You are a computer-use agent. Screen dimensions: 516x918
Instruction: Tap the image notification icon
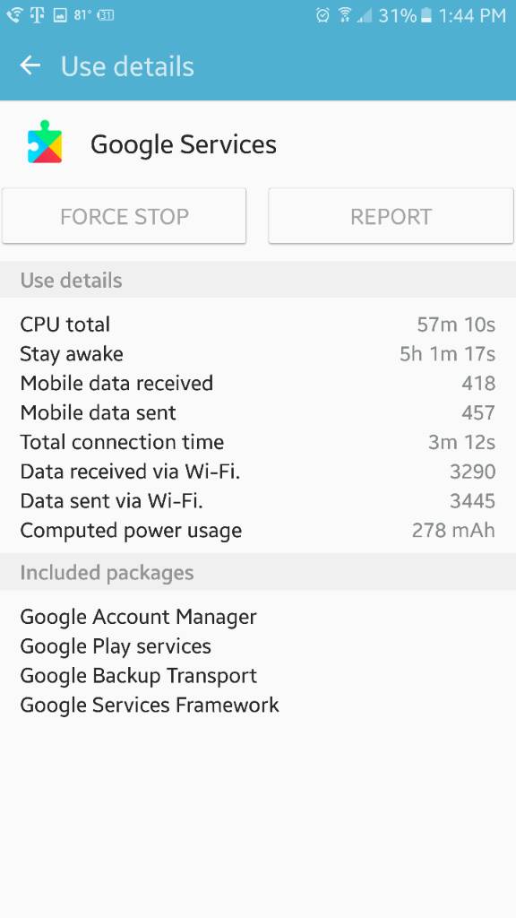pyautogui.click(x=60, y=16)
